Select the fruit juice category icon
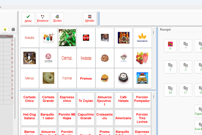Screen dimensions: 202x135 click(142, 58)
